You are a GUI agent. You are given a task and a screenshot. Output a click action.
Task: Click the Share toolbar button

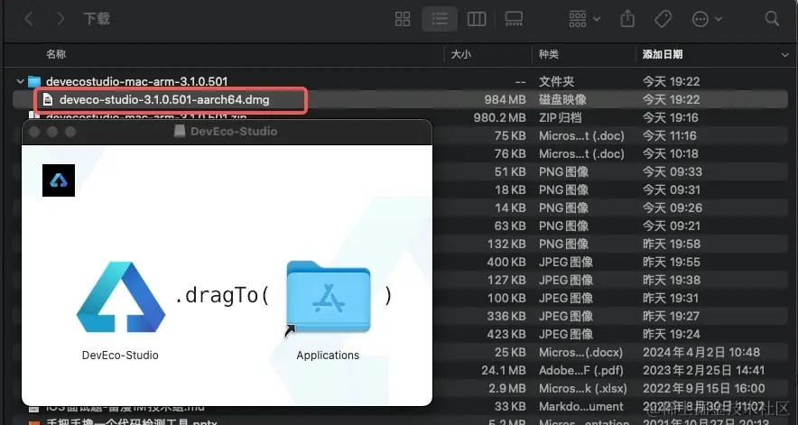(627, 19)
